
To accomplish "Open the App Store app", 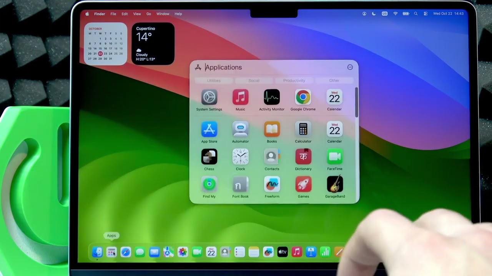I will click(209, 130).
